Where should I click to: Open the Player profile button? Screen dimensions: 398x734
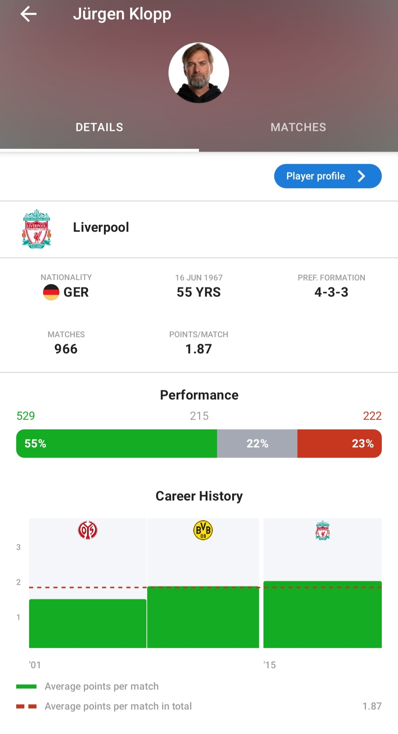click(328, 176)
